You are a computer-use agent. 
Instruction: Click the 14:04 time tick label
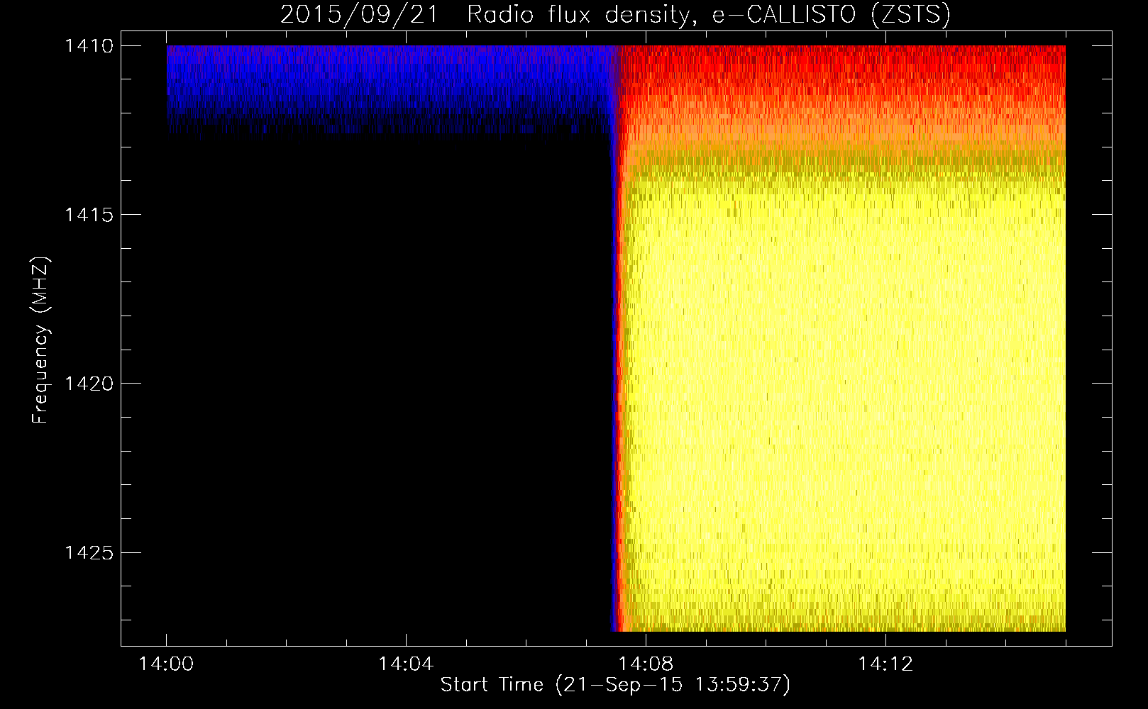click(x=406, y=664)
